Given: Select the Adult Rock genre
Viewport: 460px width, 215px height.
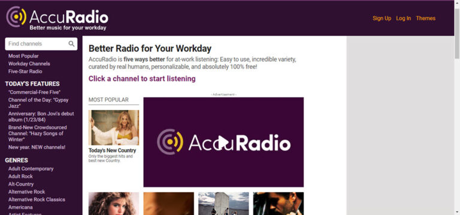Looking at the screenshot, I should click(20, 176).
